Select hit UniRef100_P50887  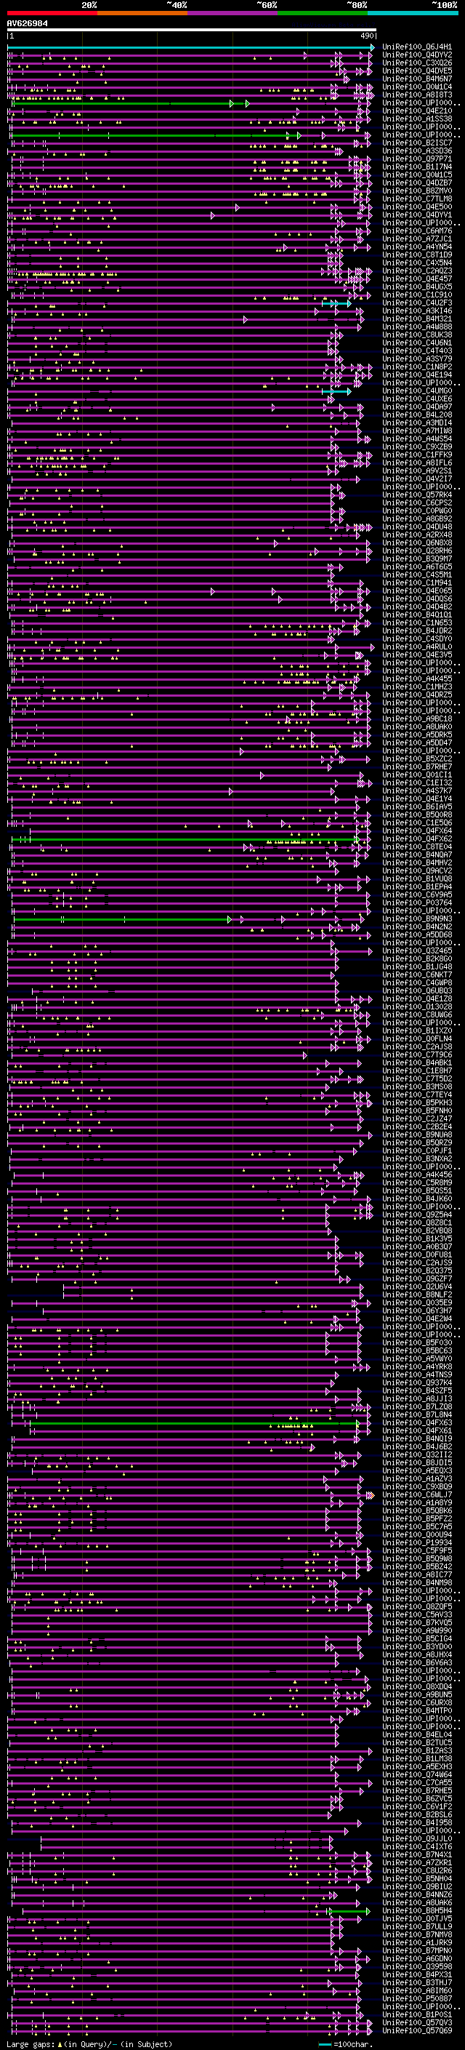[416, 1998]
